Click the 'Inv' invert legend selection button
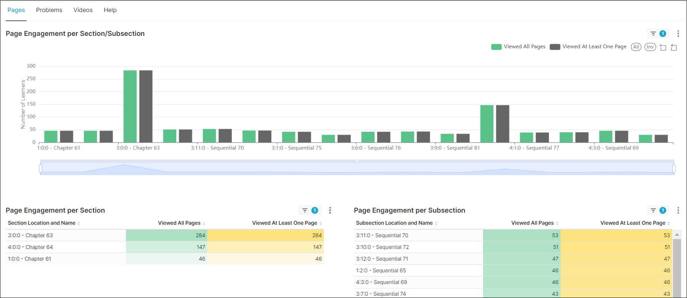This screenshot has width=687, height=298. 650,47
